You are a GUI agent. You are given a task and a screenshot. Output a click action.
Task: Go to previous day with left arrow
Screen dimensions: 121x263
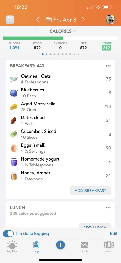tap(38, 20)
